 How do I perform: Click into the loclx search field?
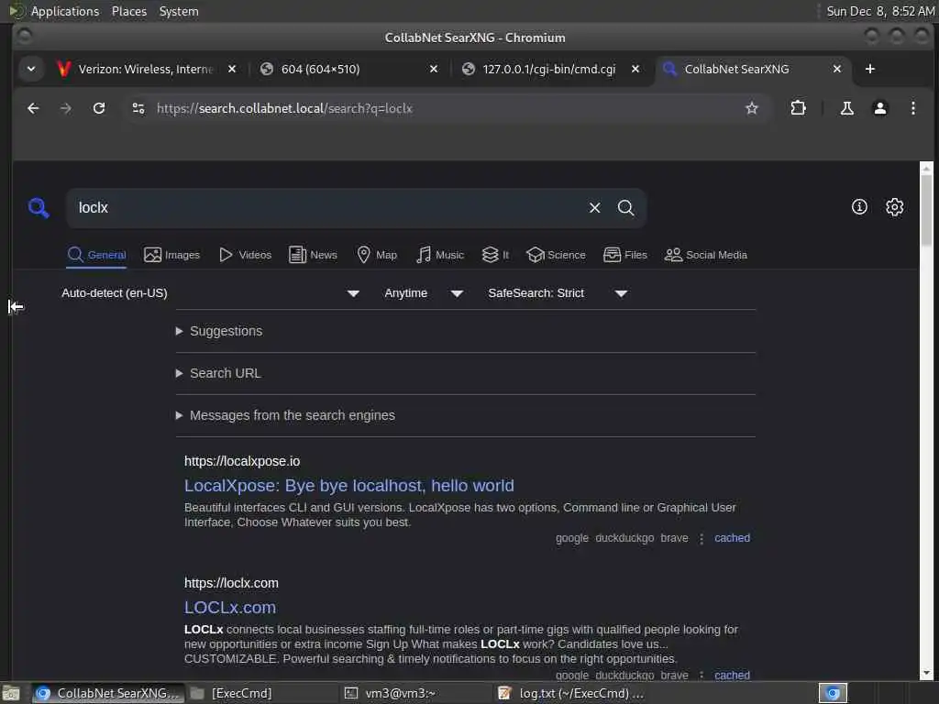pos(326,208)
